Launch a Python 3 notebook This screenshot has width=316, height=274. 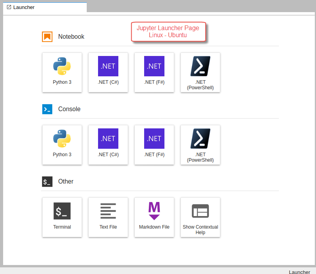click(62, 72)
